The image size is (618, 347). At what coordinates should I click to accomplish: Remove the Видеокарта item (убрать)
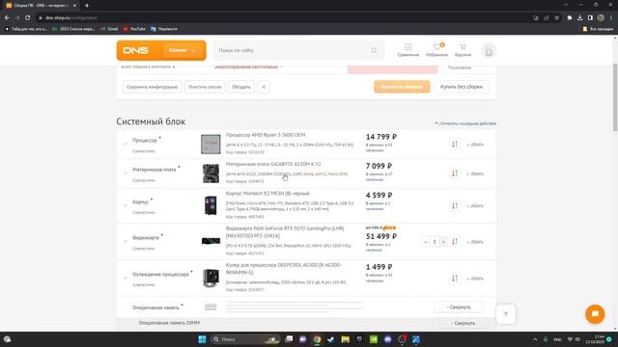click(475, 242)
